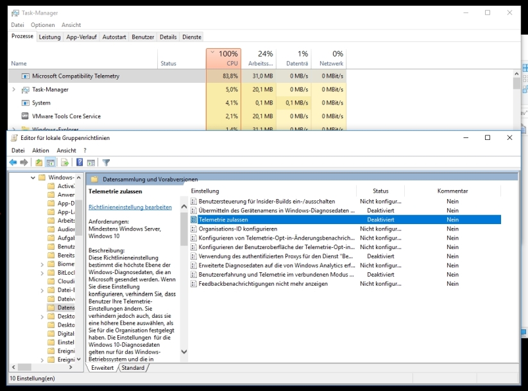Screen dimensions: 528x391
Task: Click the Up one level folder icon
Action: (x=39, y=162)
